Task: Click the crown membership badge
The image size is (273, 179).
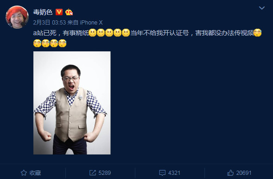Action: click(69, 12)
